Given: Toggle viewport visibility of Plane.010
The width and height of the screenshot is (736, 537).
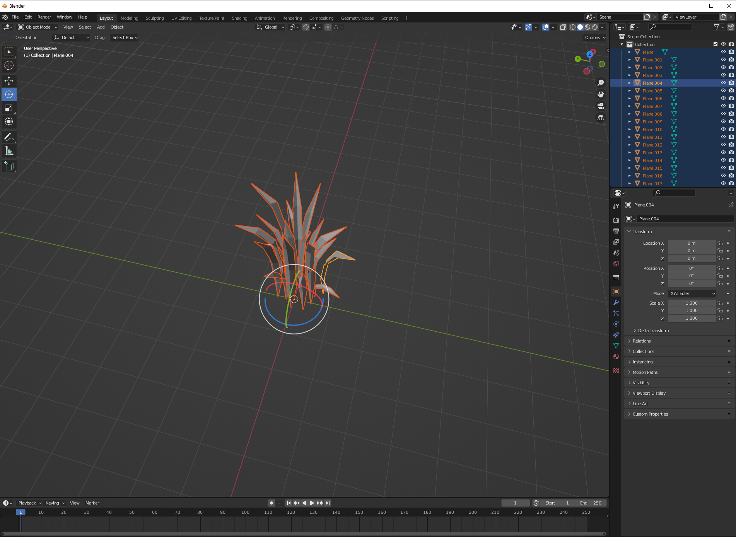Looking at the screenshot, I should click(723, 129).
